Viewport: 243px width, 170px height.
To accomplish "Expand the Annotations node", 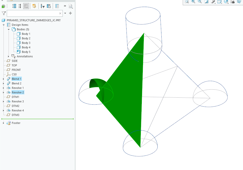I will coord(9,56).
